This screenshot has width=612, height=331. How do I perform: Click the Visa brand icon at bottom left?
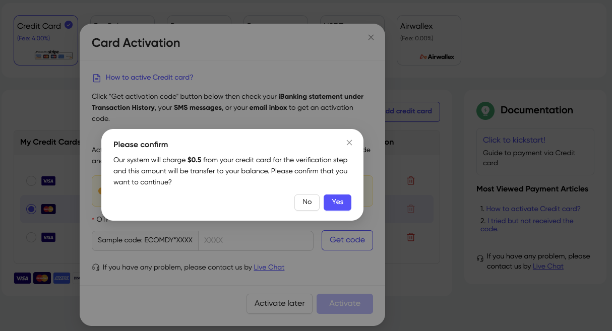22,278
